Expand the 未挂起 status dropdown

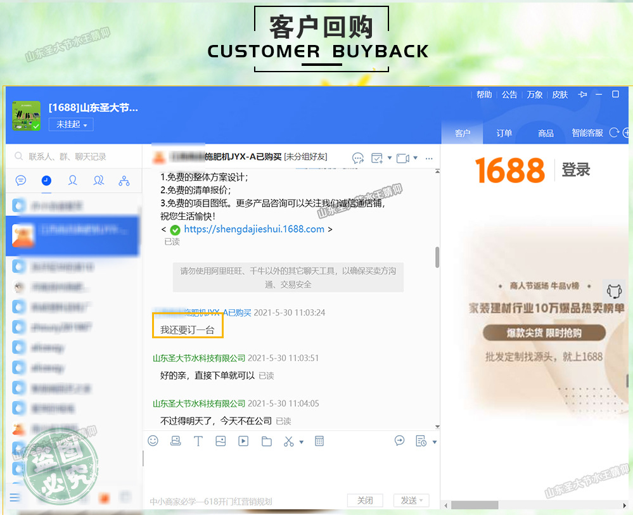point(71,124)
